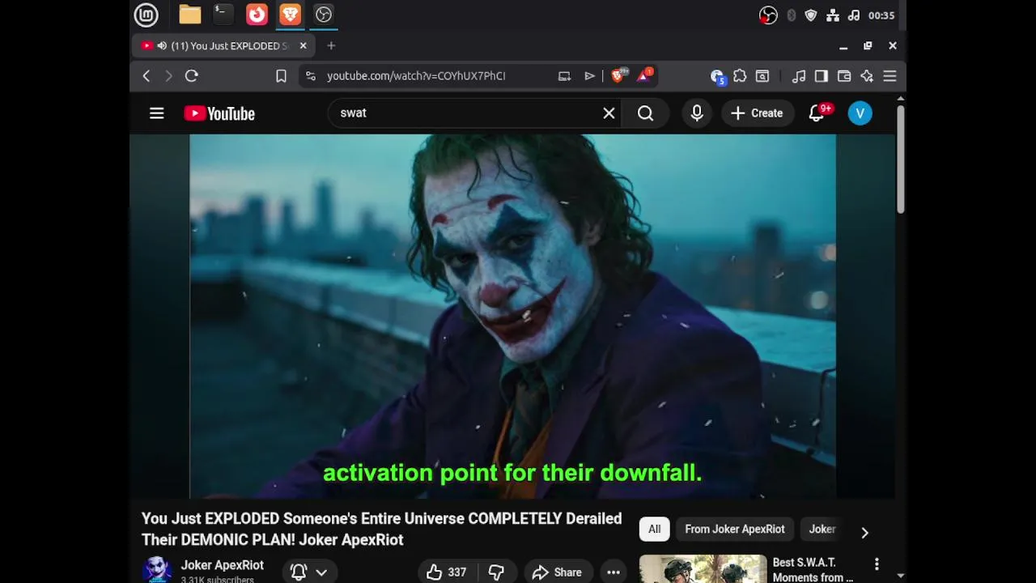Open YouTube guide hamburger menu

(x=157, y=113)
